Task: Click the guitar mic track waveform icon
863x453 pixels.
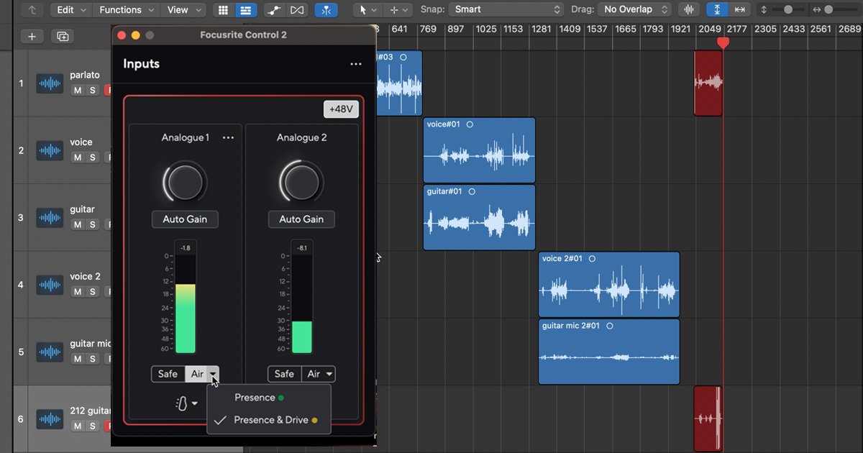Action: point(50,352)
